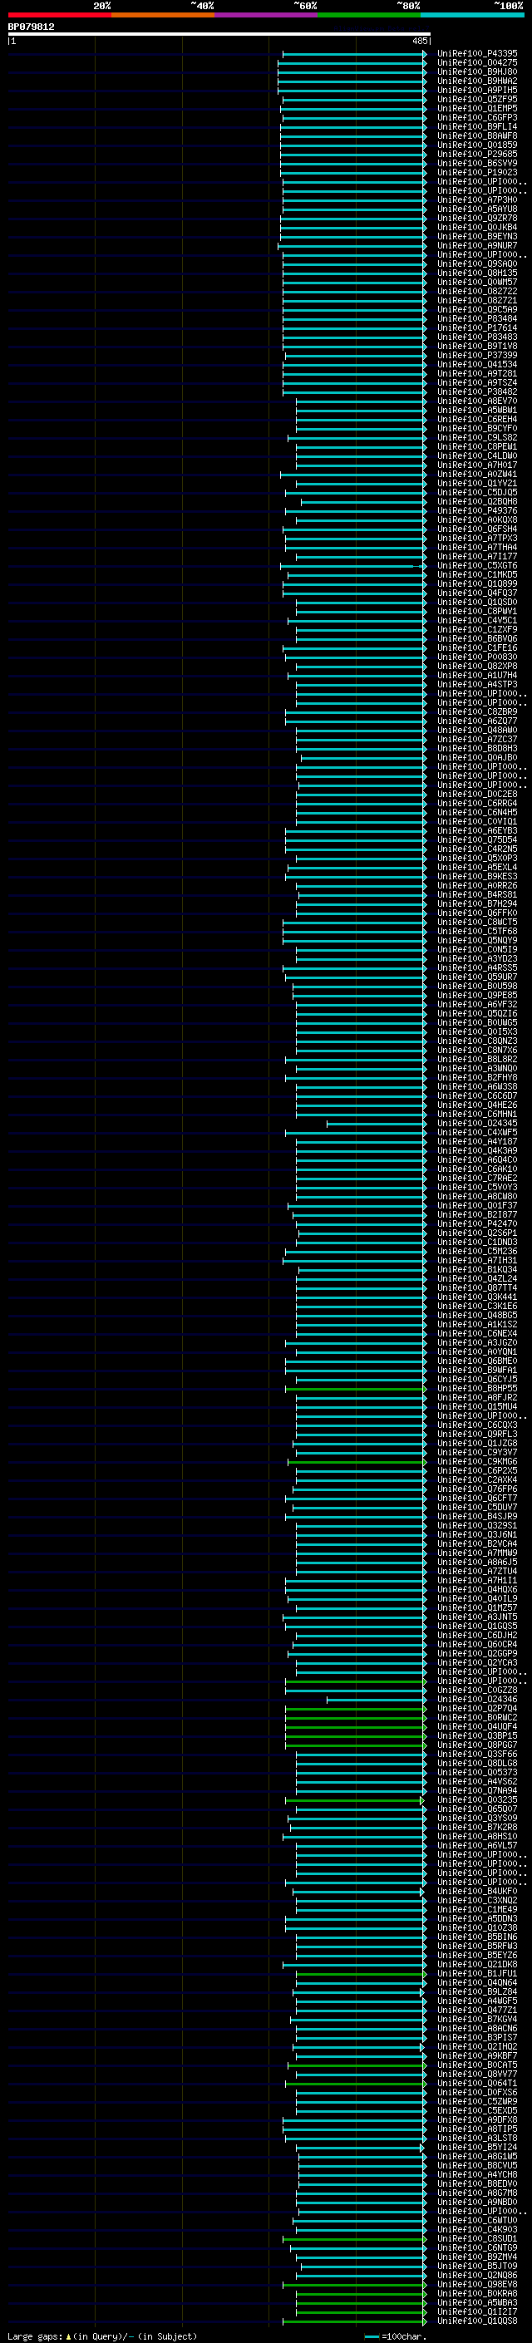This screenshot has width=532, height=2343.
Task: Select hit UniRef100_P83484
Action: 477,318
